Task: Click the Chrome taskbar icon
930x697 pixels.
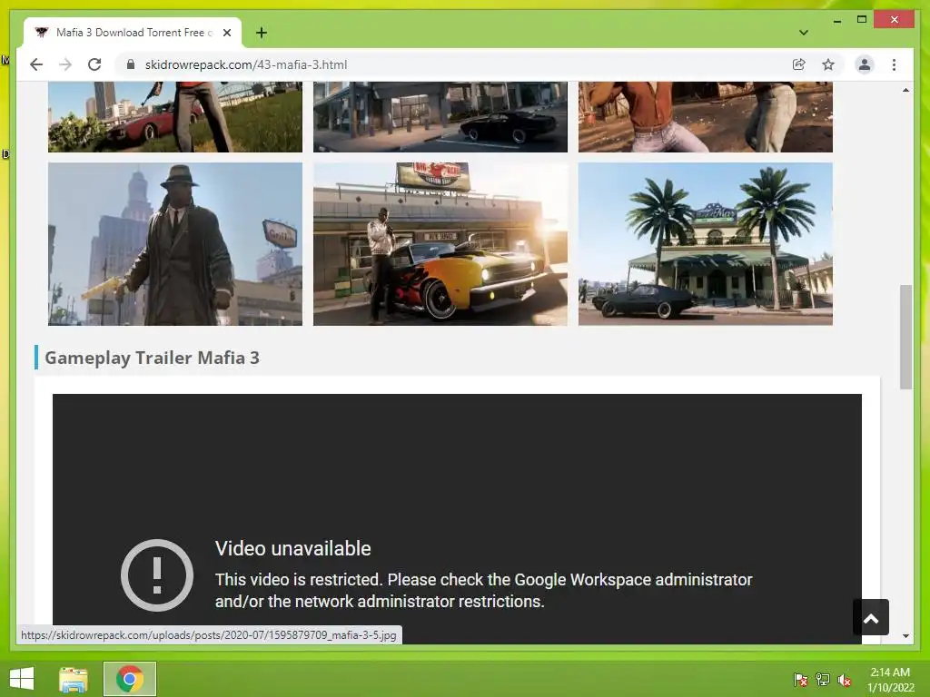Action: click(129, 679)
